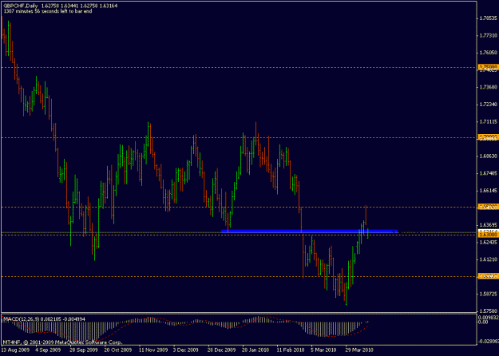Click the 28 Dec 2009 date label
The width and height of the screenshot is (499, 356).
tap(222, 350)
